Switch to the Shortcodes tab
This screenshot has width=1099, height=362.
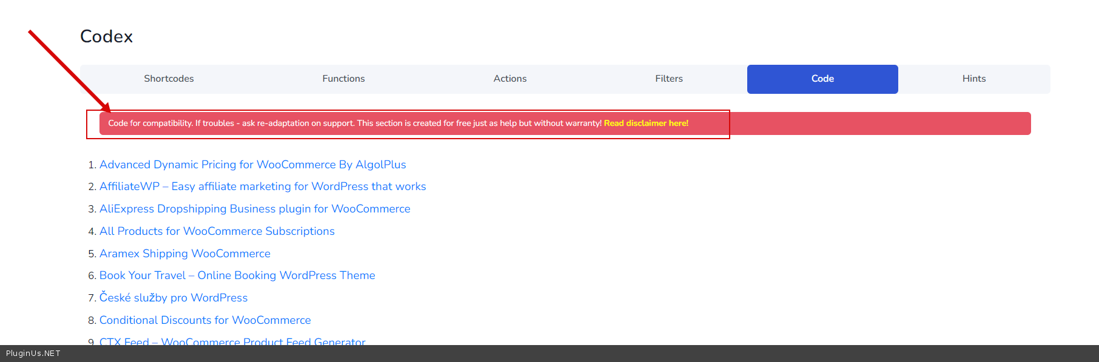pos(169,79)
